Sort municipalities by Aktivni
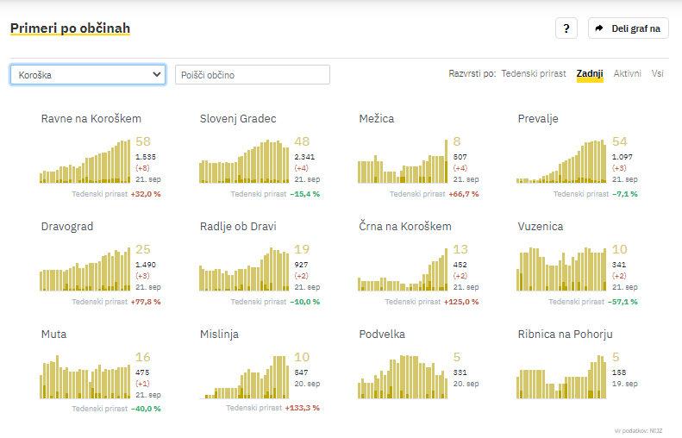 click(627, 74)
